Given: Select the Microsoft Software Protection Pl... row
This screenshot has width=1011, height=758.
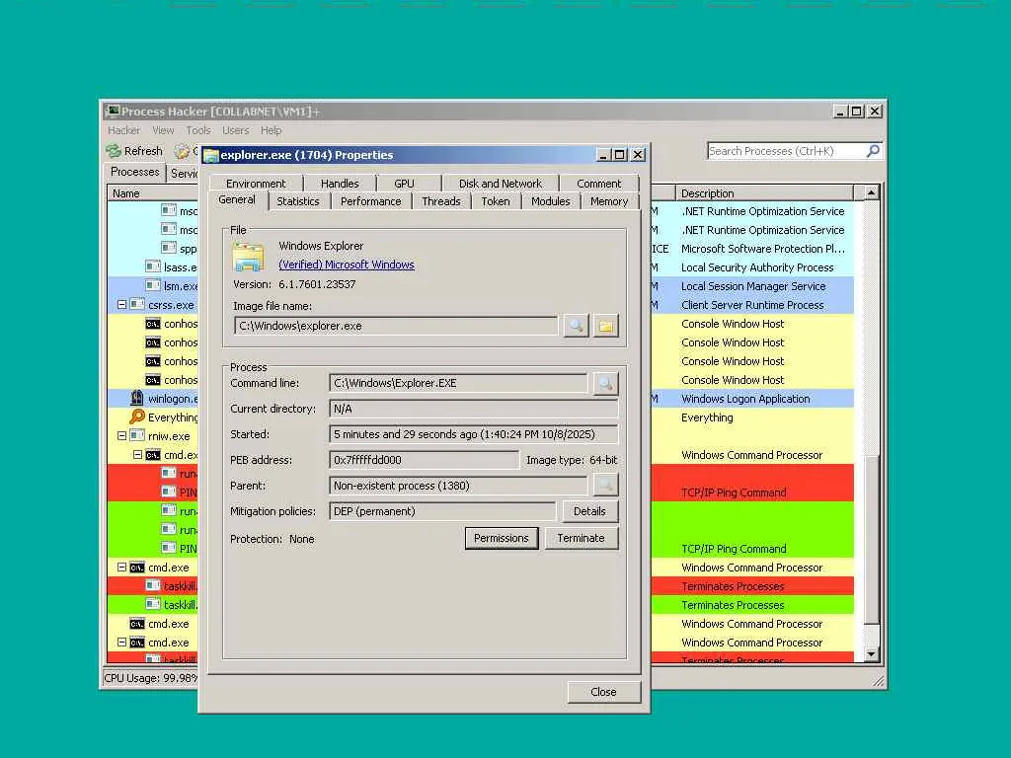Looking at the screenshot, I should 763,249.
